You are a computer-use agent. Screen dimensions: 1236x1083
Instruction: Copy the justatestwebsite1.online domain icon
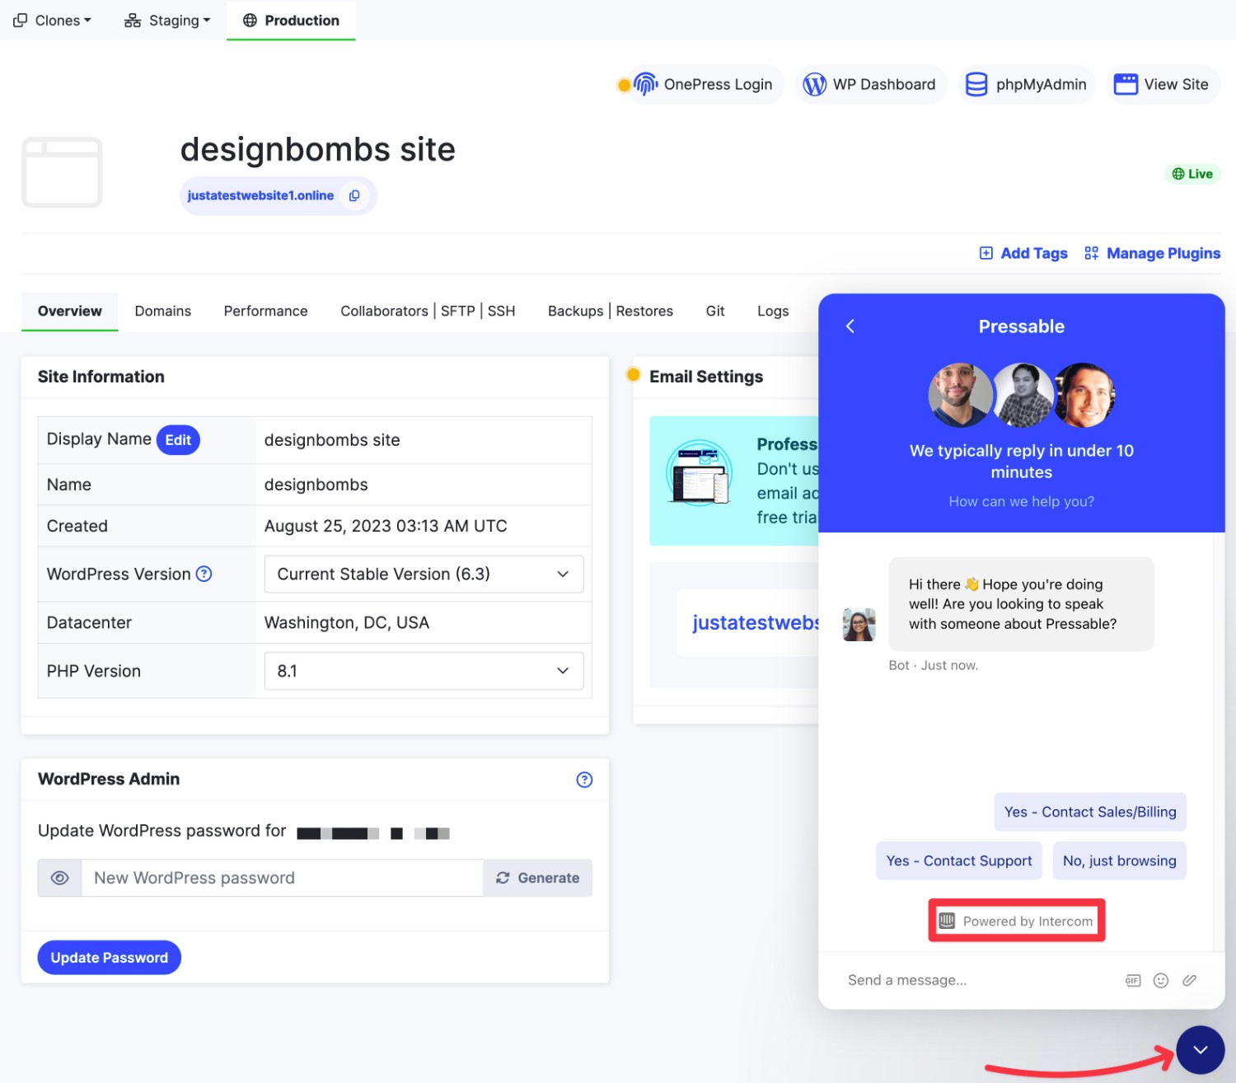(354, 195)
